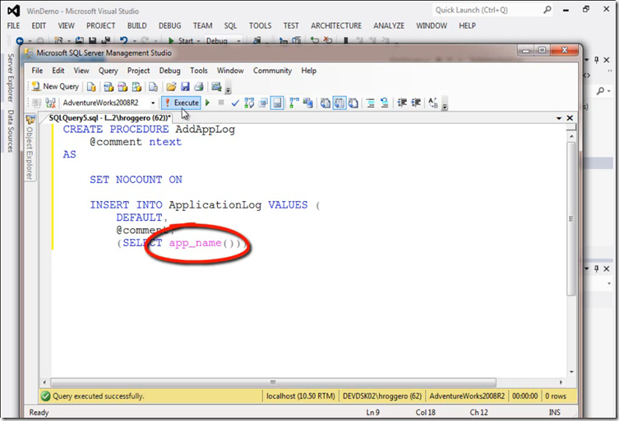
Task: Print the query using the printer icon
Action: (x=199, y=87)
